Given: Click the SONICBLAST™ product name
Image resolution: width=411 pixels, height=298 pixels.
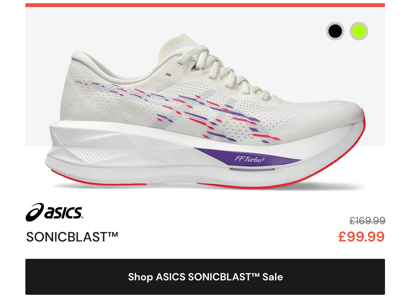Looking at the screenshot, I should [x=72, y=237].
